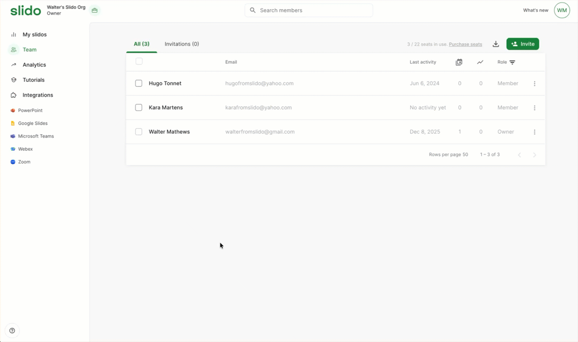Open more options for Hugo Tonnet
The height and width of the screenshot is (342, 578).
535,84
